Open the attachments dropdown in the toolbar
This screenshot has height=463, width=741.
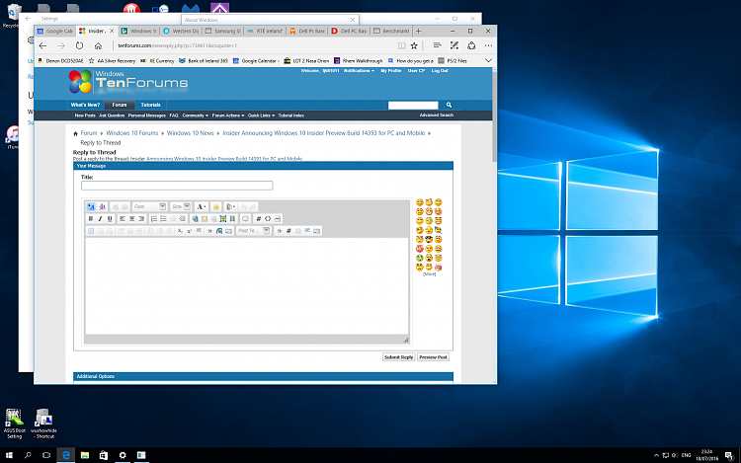click(x=230, y=206)
